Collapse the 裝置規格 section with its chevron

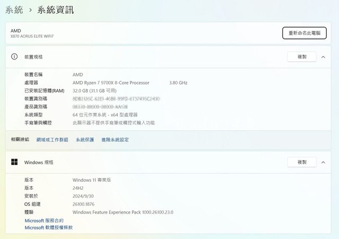(x=324, y=57)
